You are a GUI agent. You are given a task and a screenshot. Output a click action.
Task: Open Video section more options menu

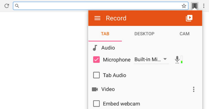(194, 89)
